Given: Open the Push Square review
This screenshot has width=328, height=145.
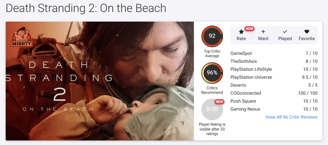Looking at the screenshot, I should click(x=243, y=101).
